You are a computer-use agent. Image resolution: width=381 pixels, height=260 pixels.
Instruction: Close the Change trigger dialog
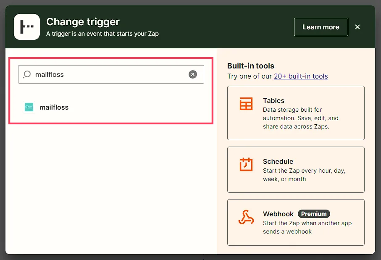point(357,27)
